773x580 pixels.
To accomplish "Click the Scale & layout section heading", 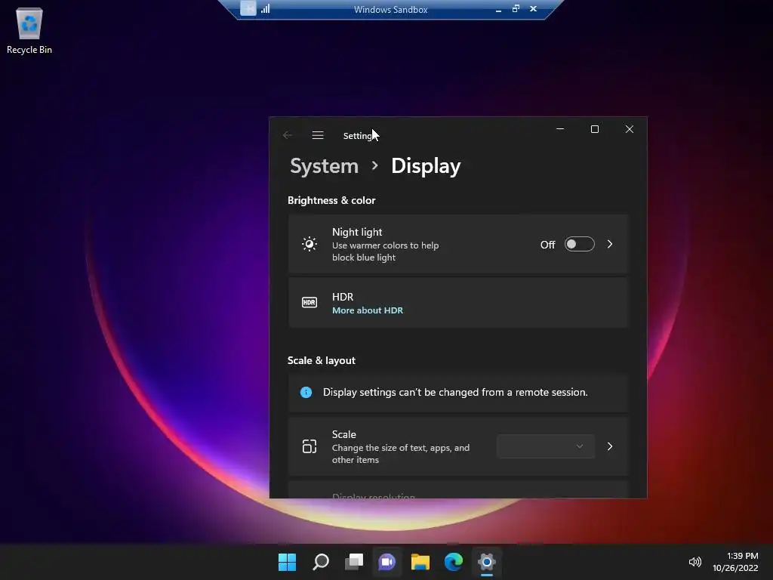I will (322, 360).
